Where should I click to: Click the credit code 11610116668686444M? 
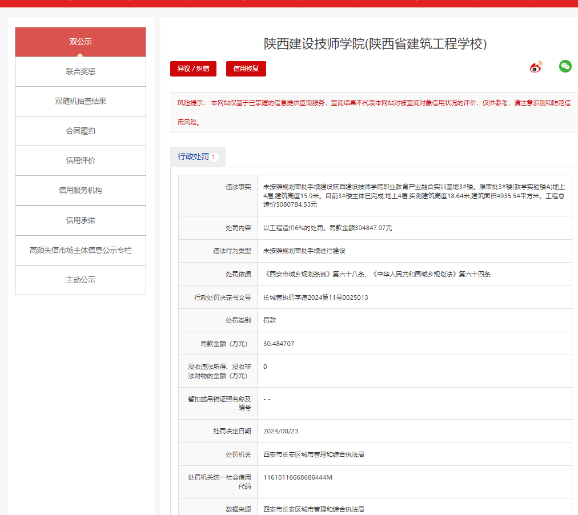click(298, 477)
